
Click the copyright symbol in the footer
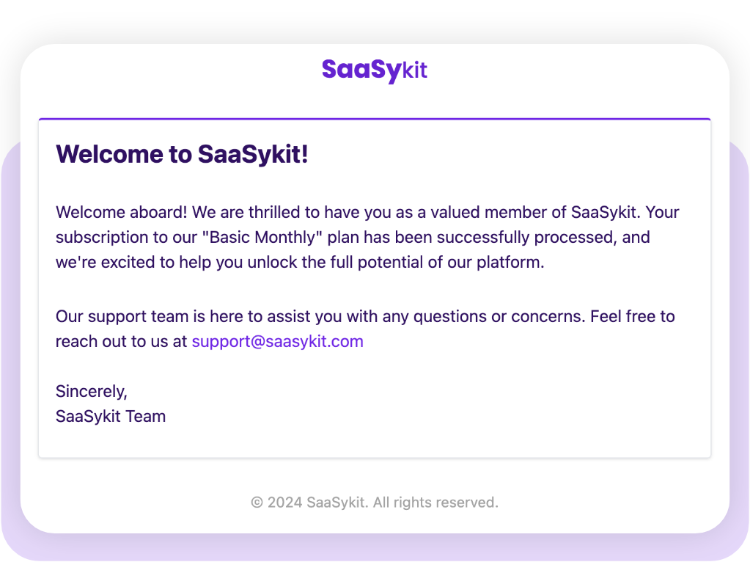(257, 503)
